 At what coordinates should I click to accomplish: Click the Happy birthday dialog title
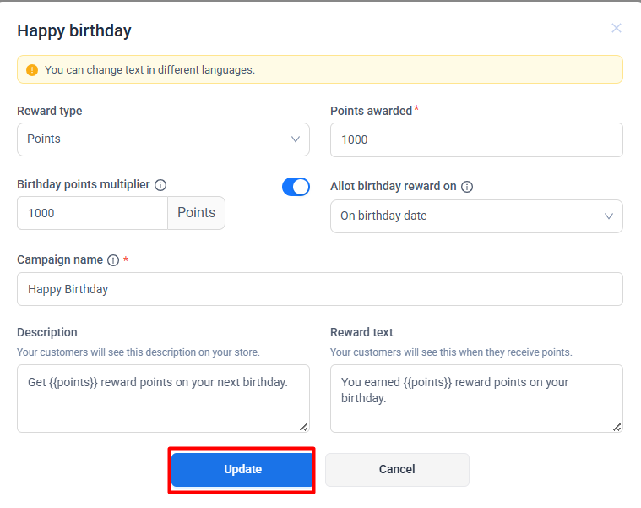click(74, 31)
